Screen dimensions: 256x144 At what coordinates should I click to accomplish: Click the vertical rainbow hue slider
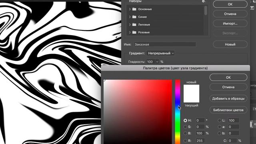pyautogui.click(x=178, y=112)
